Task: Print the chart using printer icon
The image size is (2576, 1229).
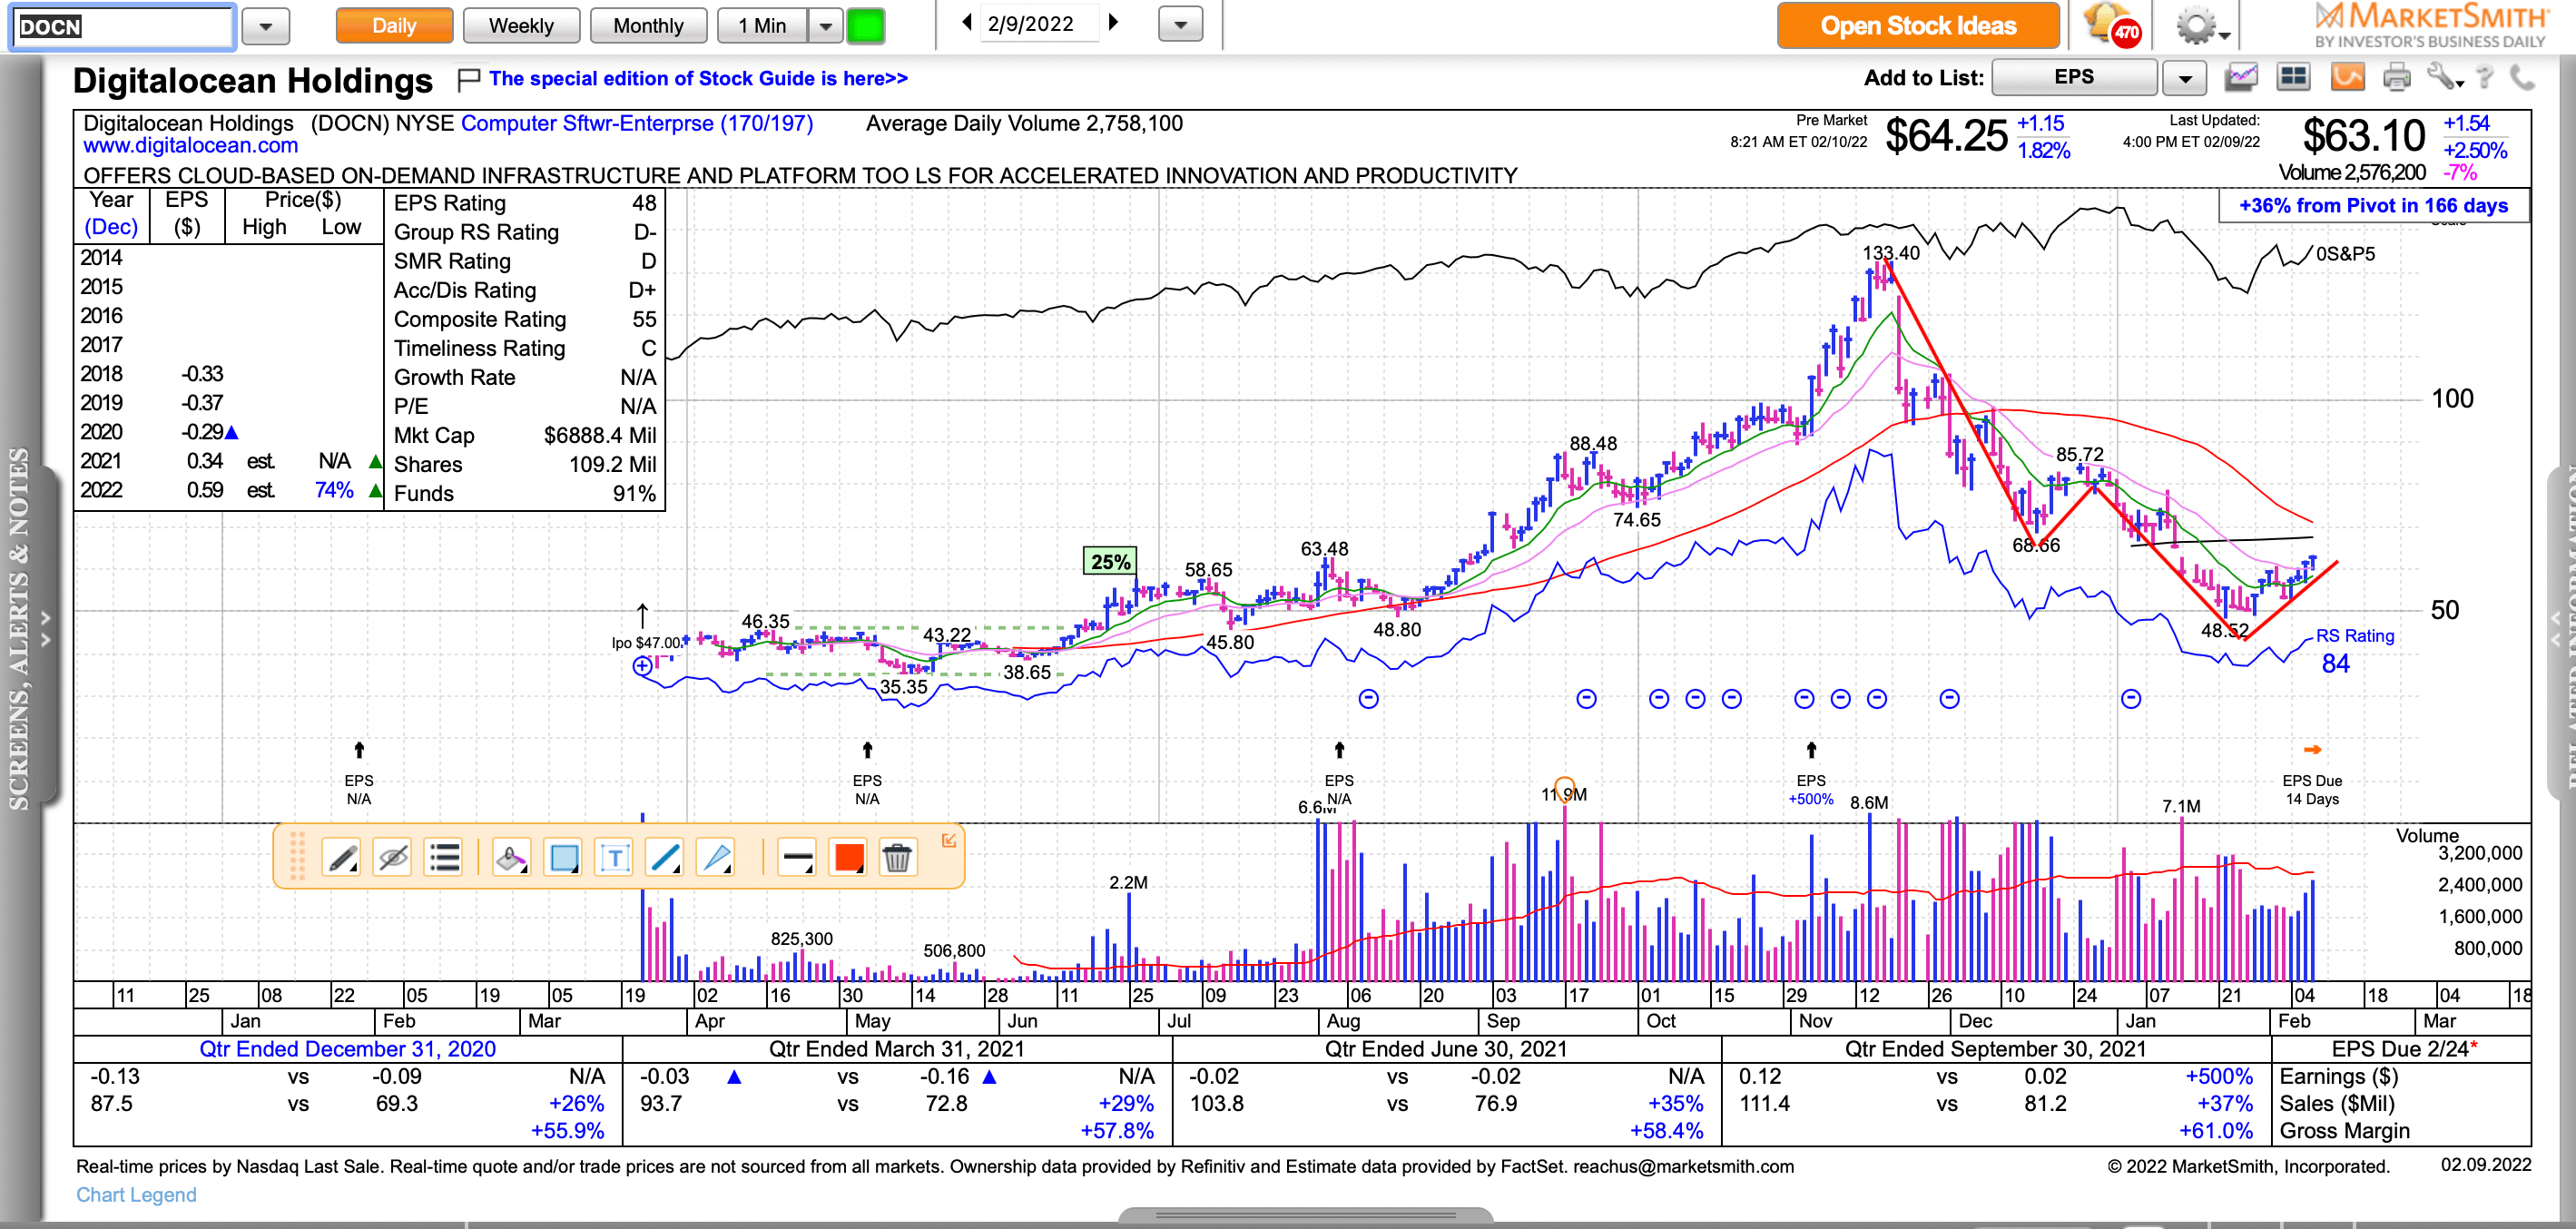Action: click(x=2396, y=77)
